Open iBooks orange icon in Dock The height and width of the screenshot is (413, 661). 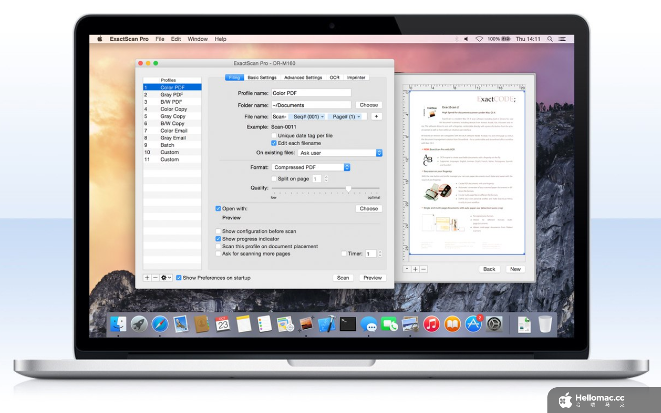(452, 324)
